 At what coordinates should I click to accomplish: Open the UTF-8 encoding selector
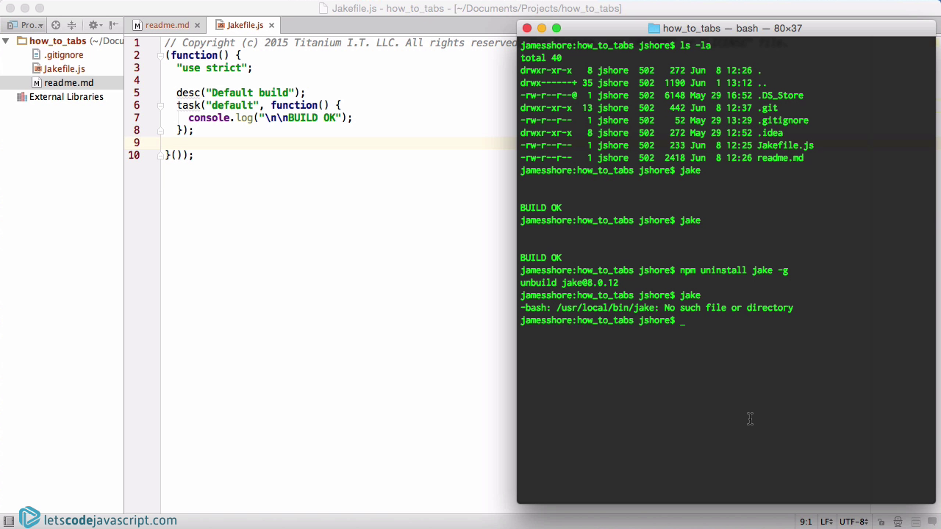854,522
